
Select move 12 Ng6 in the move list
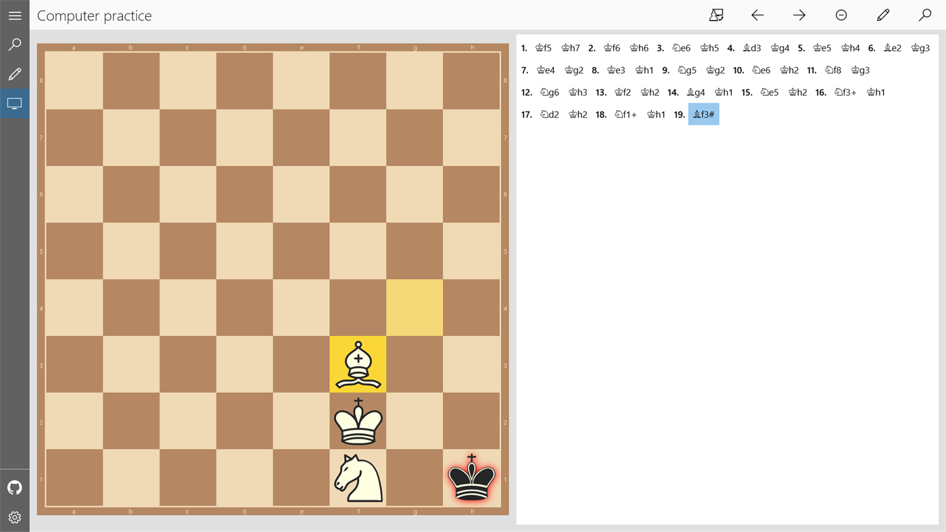(x=548, y=91)
